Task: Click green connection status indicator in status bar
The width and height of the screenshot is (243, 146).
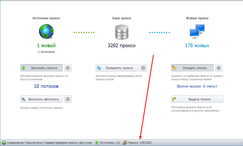Action: [4, 143]
